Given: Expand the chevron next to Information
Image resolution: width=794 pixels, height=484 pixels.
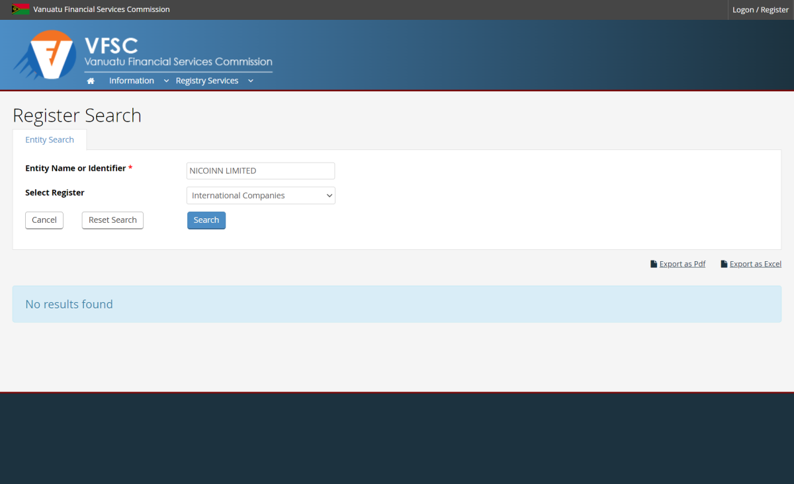Looking at the screenshot, I should (166, 81).
